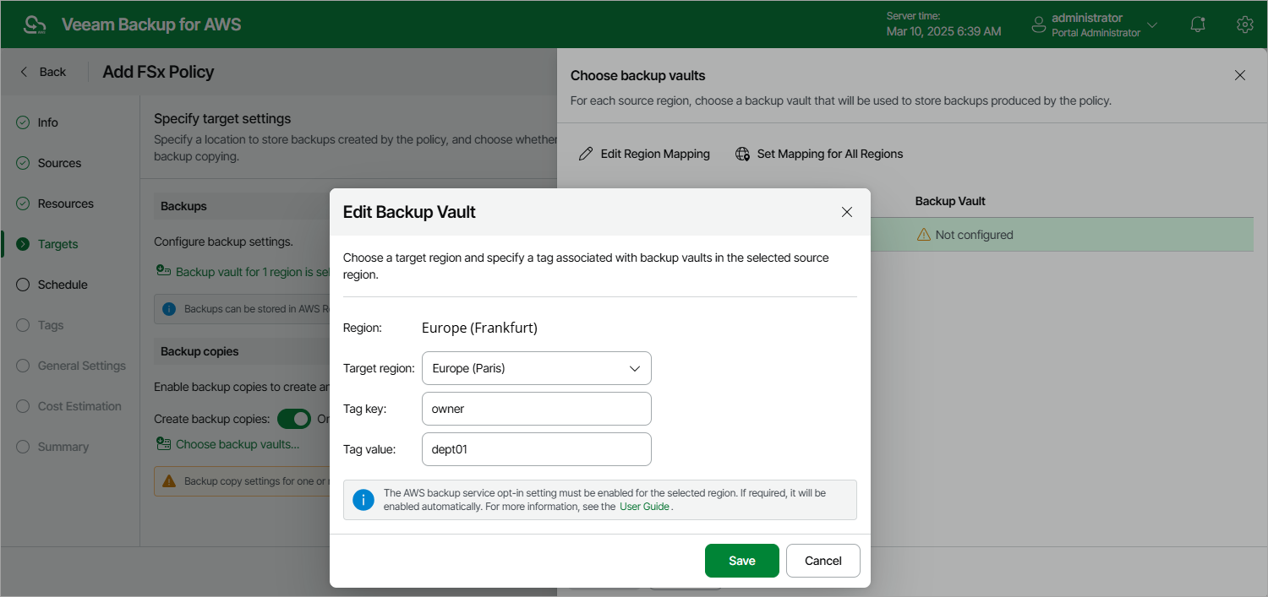The width and height of the screenshot is (1268, 597).
Task: Click the notifications bell icon
Action: coord(1197,24)
